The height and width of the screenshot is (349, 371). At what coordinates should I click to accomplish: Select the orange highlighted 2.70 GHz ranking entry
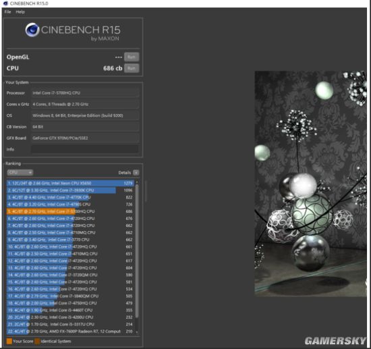coord(71,211)
